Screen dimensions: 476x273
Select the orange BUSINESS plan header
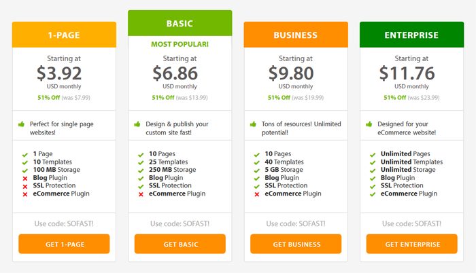pyautogui.click(x=296, y=35)
